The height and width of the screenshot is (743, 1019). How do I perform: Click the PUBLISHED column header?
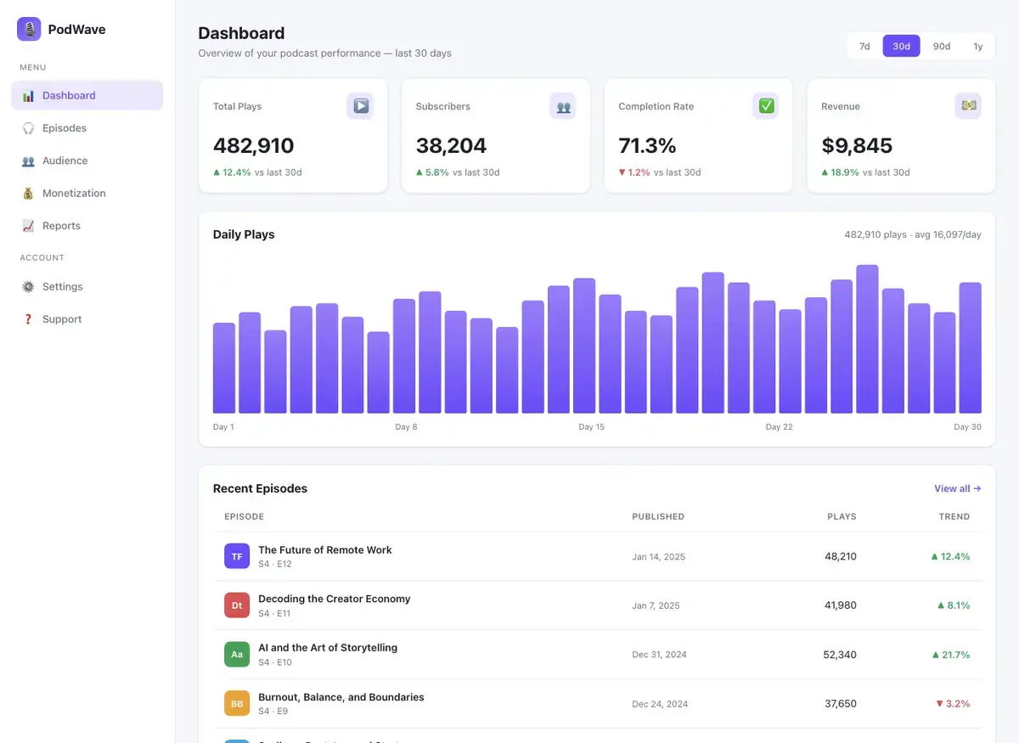tap(658, 516)
